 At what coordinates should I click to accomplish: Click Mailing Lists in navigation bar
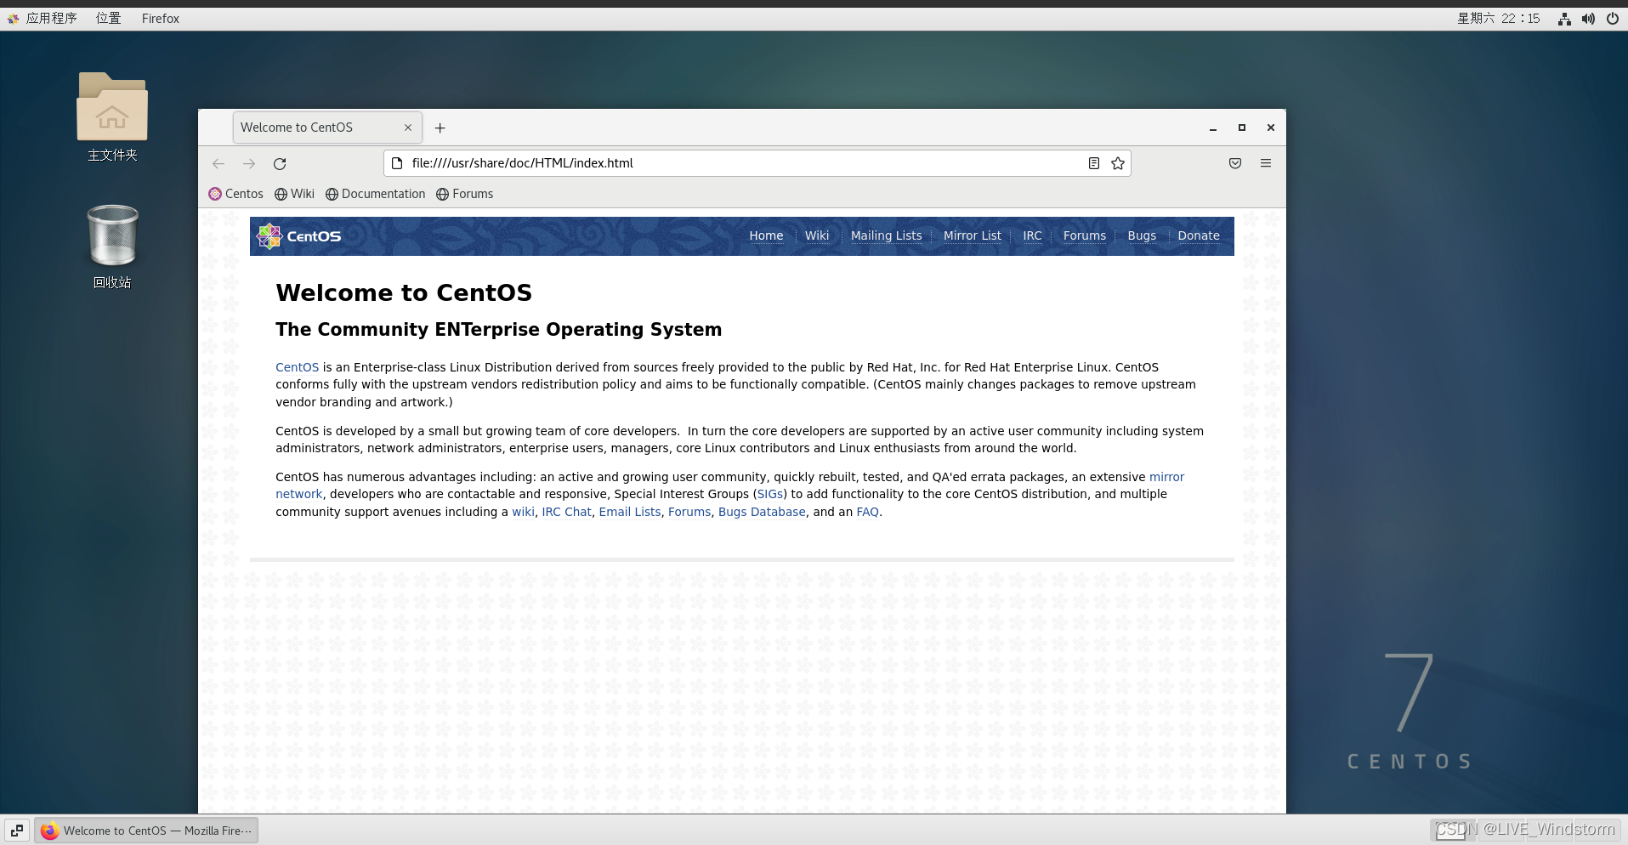pos(886,235)
